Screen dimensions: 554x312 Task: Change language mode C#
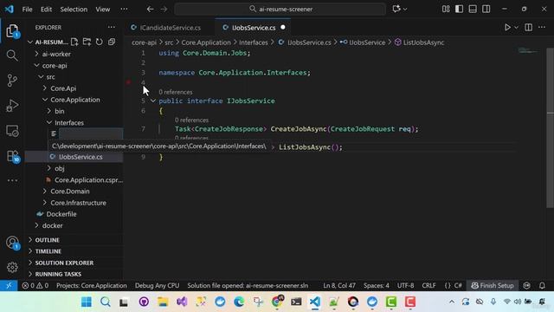458,285
